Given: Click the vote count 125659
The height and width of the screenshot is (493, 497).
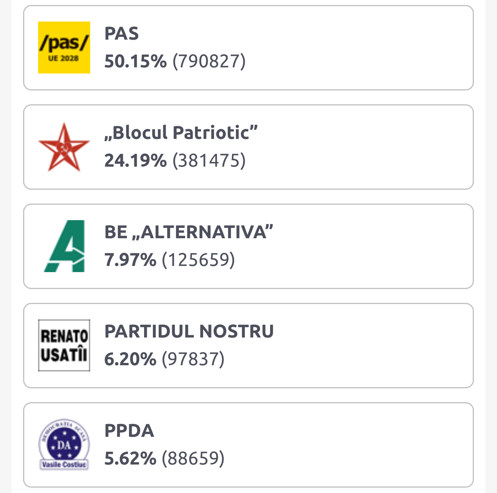Looking at the screenshot, I should [198, 260].
